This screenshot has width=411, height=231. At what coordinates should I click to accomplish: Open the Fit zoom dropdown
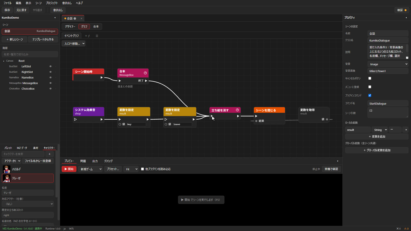(x=131, y=169)
